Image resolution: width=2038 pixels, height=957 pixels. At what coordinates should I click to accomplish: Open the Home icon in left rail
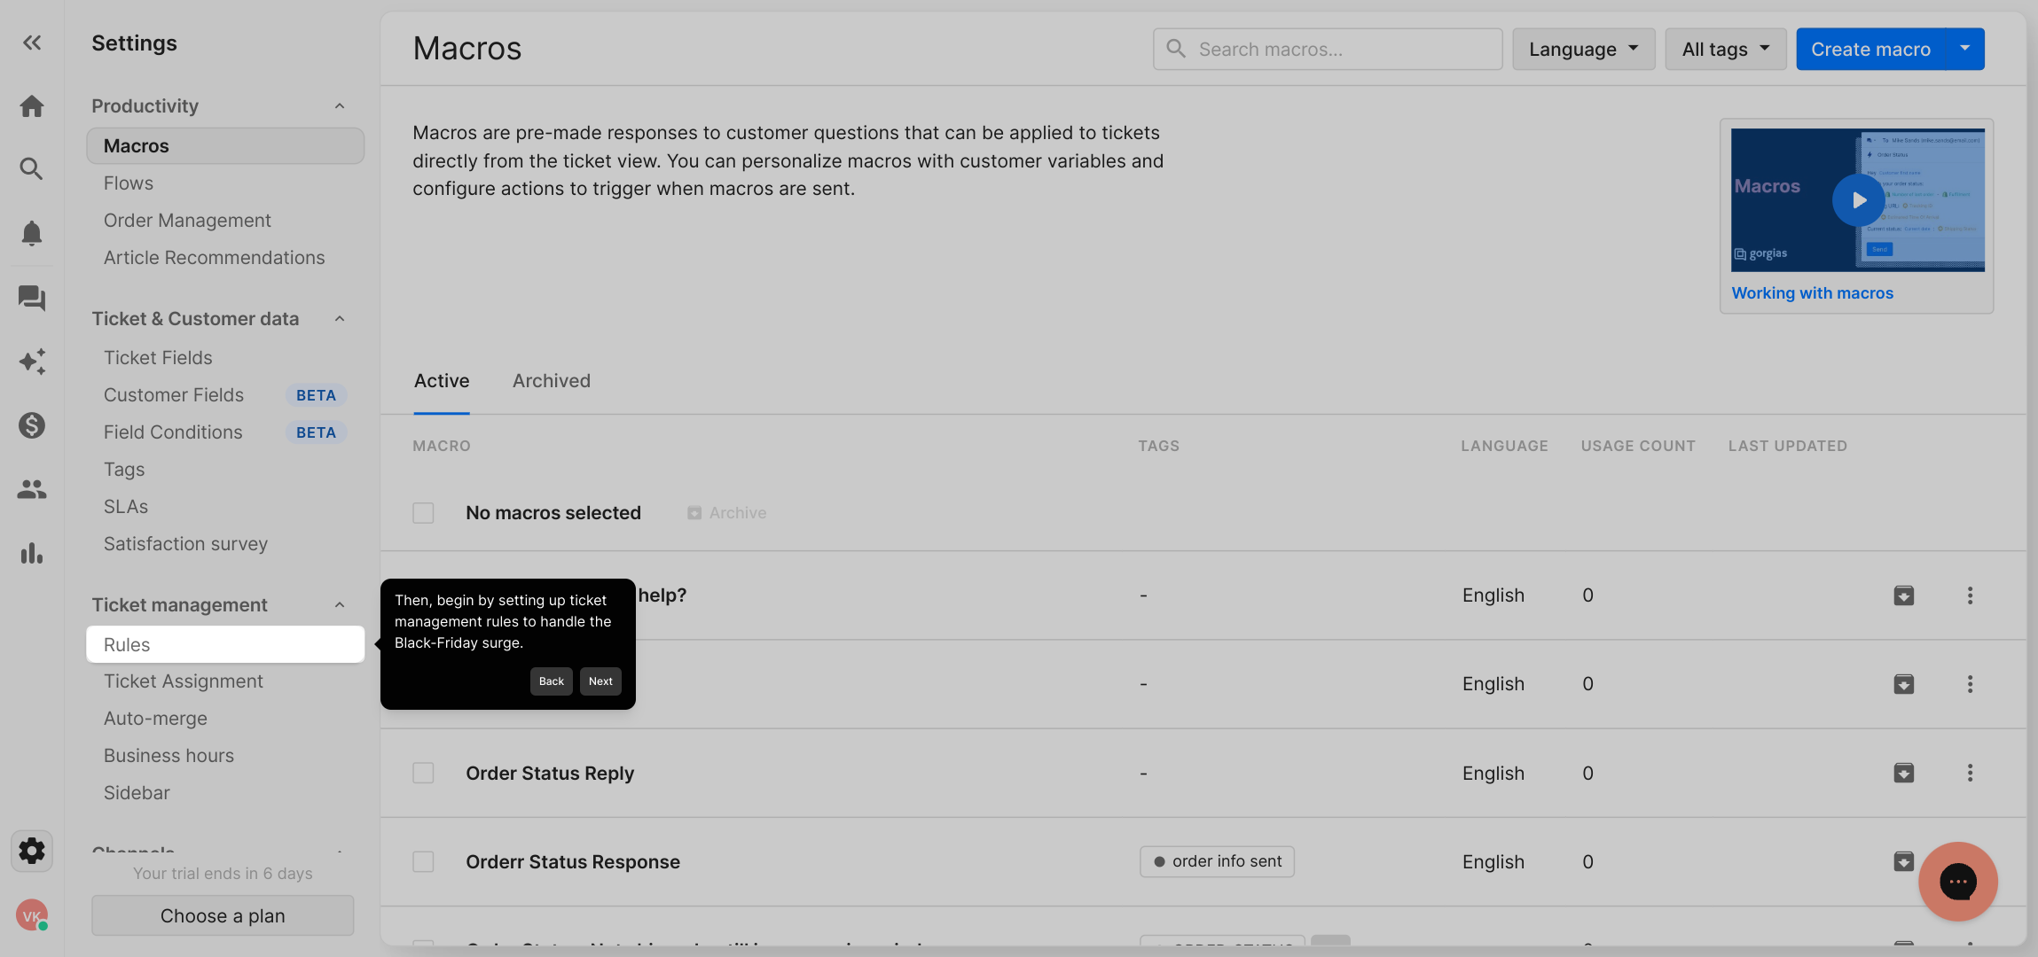coord(32,106)
